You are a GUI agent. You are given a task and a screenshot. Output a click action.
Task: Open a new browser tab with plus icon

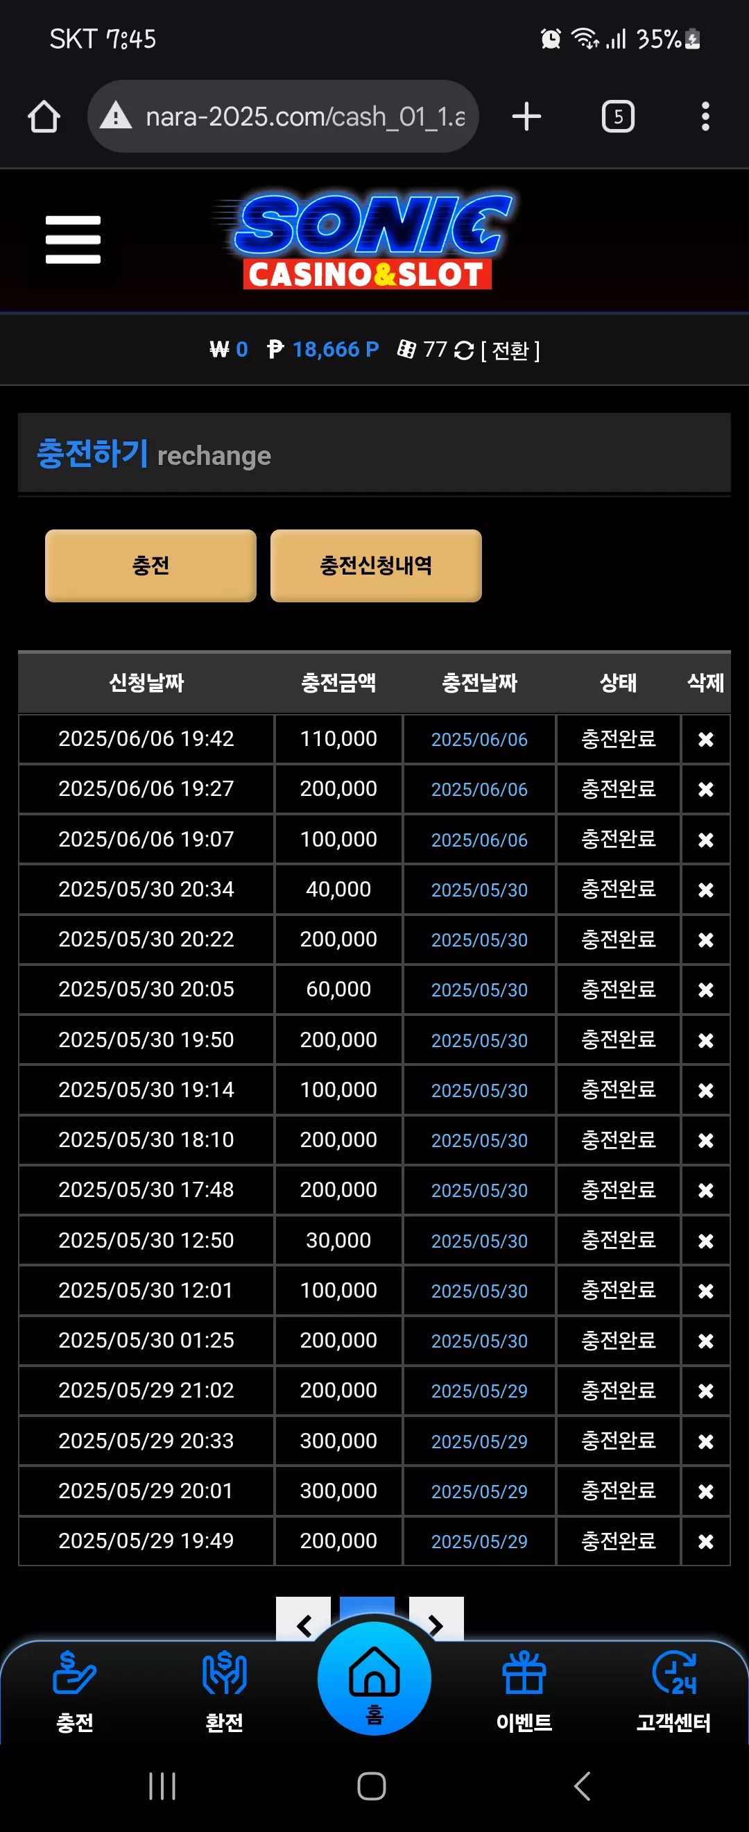point(526,117)
